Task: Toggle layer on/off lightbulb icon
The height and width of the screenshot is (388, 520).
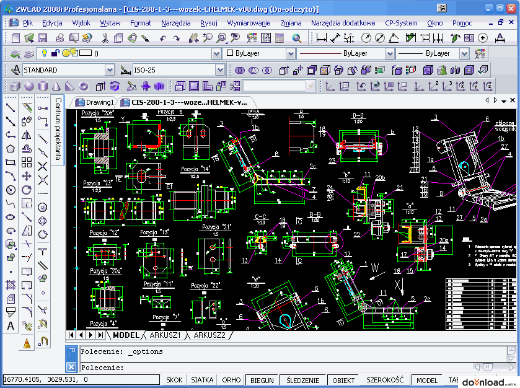Action: 44,53
